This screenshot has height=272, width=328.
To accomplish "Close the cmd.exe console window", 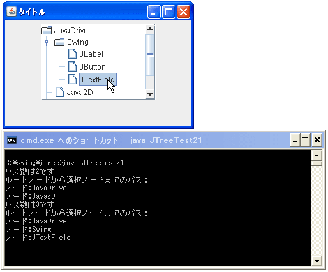I will [317, 140].
